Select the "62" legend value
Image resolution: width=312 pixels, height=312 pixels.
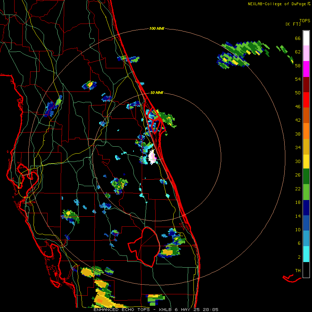tap(298, 52)
